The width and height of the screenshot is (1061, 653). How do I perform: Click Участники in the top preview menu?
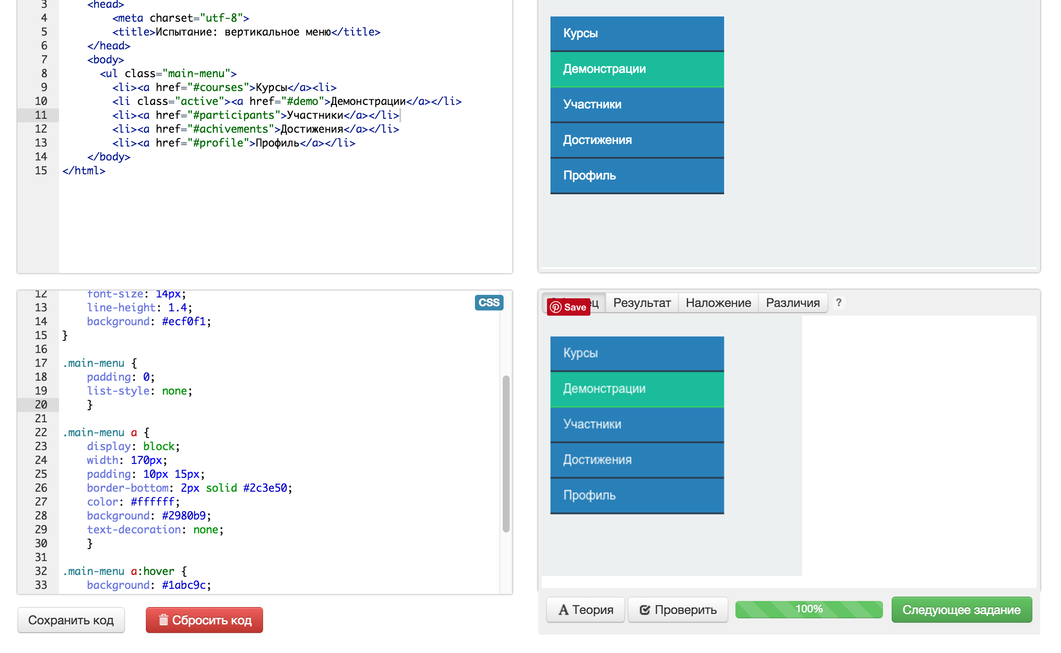[x=637, y=104]
